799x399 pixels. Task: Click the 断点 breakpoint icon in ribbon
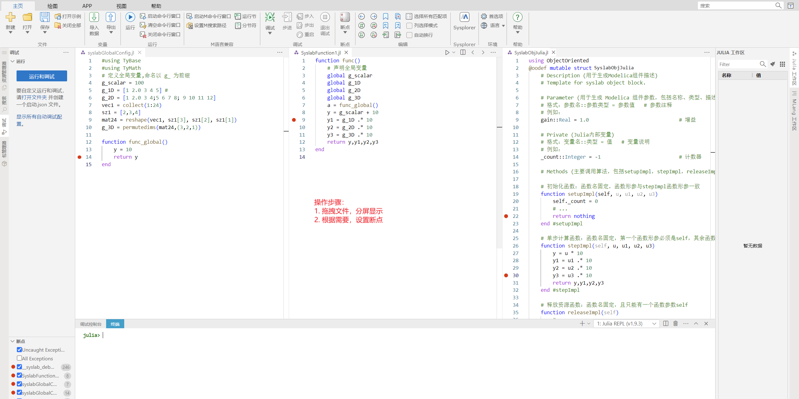[x=345, y=17]
